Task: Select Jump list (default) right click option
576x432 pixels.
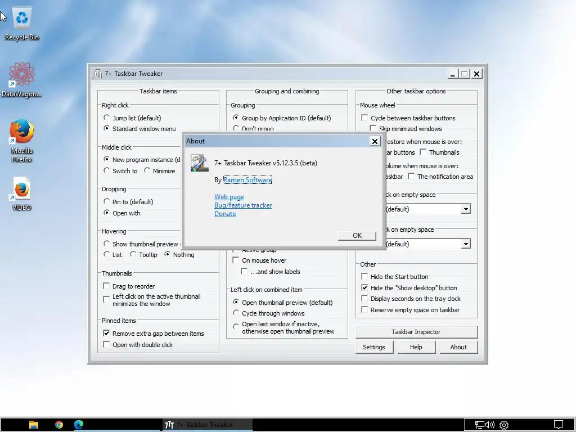Action: click(106, 118)
